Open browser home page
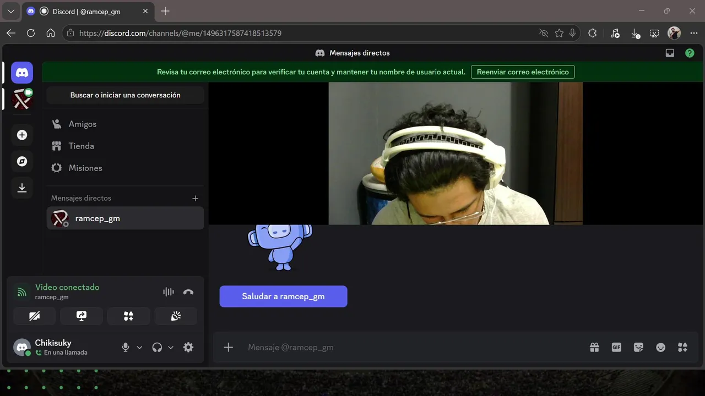Image resolution: width=705 pixels, height=396 pixels. pyautogui.click(x=51, y=33)
